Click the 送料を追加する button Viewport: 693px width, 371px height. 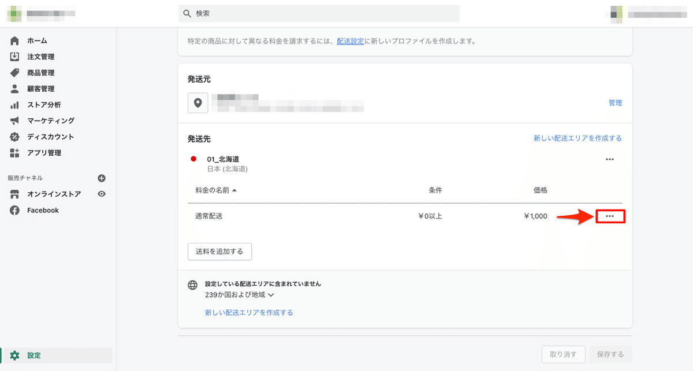[219, 252]
